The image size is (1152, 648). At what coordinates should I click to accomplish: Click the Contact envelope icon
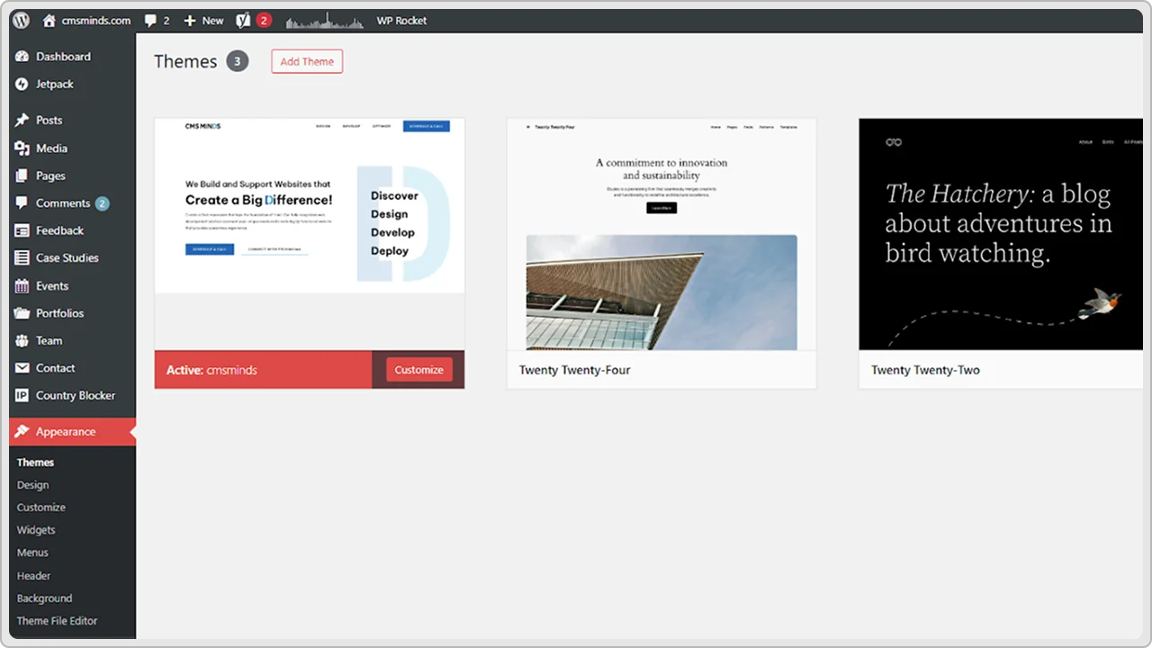[22, 368]
